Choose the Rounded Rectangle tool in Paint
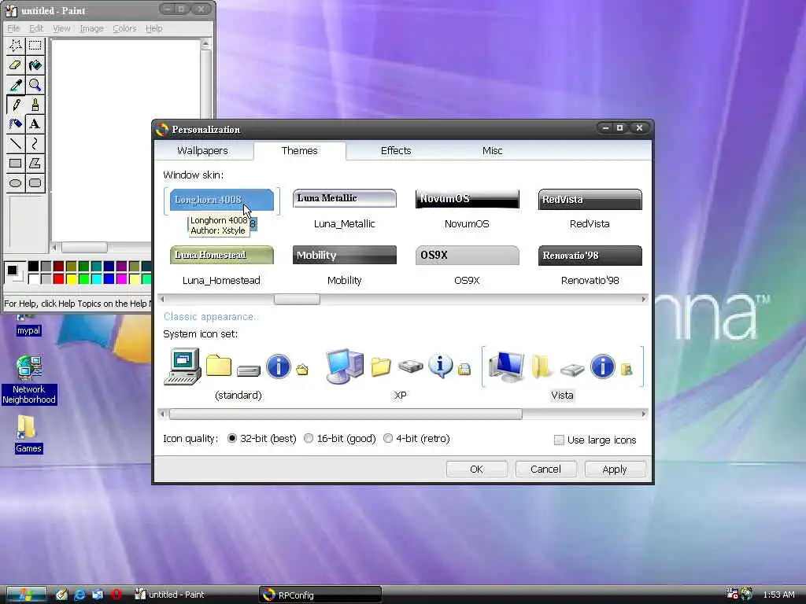Screen dimensions: 806x604 [x=35, y=182]
